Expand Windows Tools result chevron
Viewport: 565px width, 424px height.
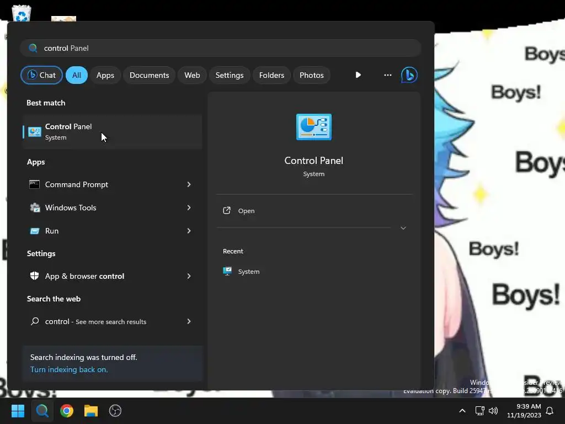[x=189, y=208]
